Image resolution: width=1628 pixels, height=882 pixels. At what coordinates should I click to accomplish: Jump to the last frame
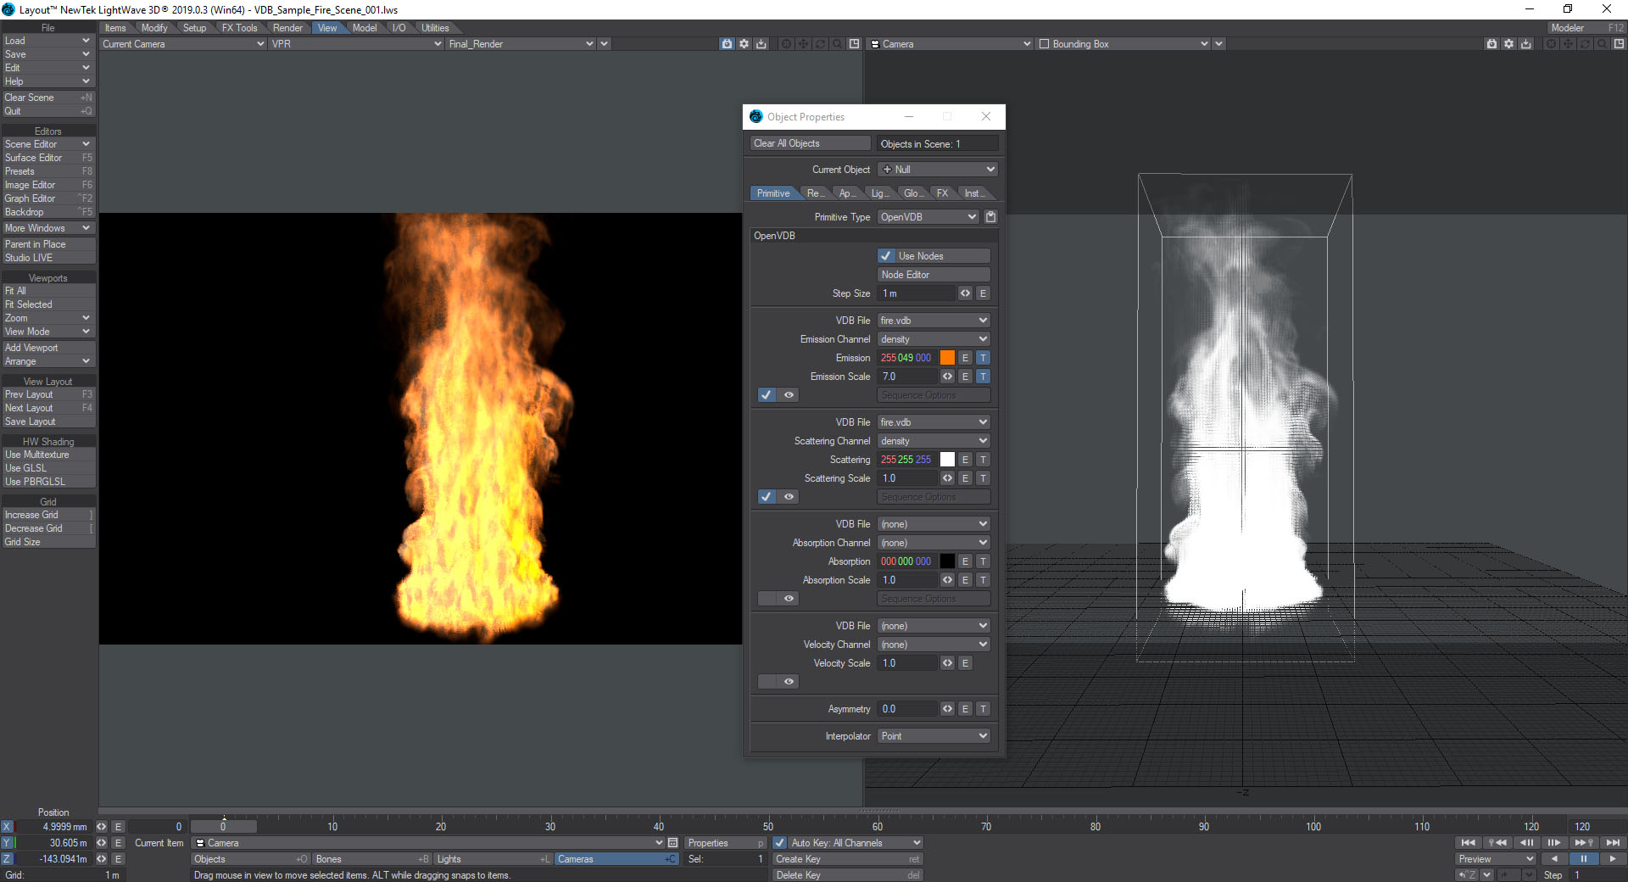(1613, 843)
